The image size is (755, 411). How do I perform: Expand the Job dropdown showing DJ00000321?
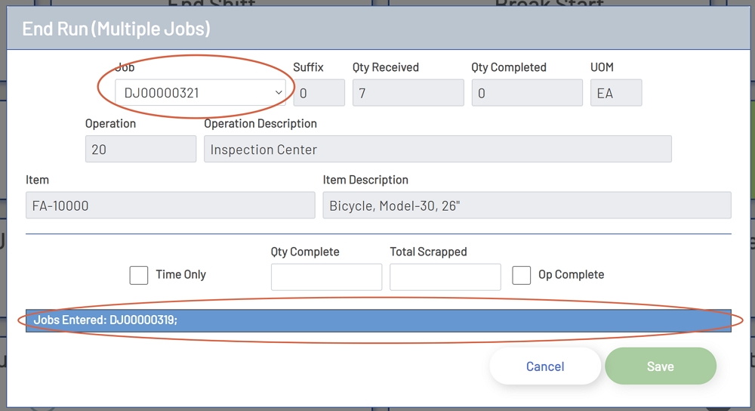point(200,93)
